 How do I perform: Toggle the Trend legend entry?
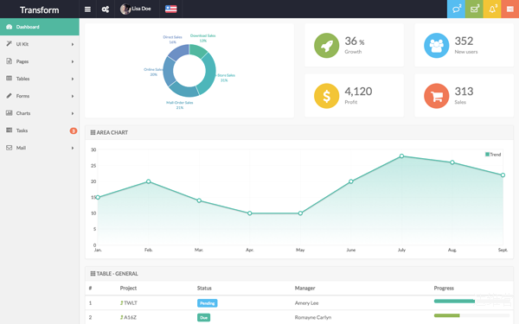493,155
